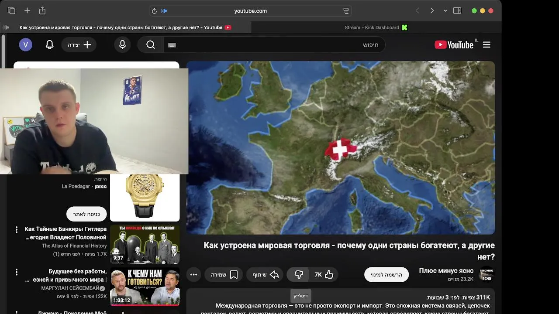This screenshot has width=559, height=314.
Task: Click the audio playing indicator in address bar
Action: (164, 11)
